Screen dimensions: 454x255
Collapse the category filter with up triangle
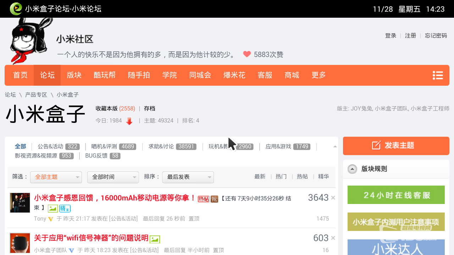pos(335,147)
